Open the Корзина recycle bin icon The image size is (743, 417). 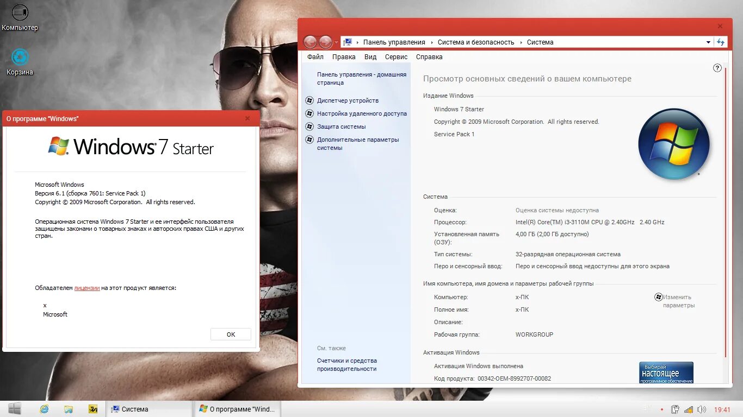pyautogui.click(x=20, y=62)
